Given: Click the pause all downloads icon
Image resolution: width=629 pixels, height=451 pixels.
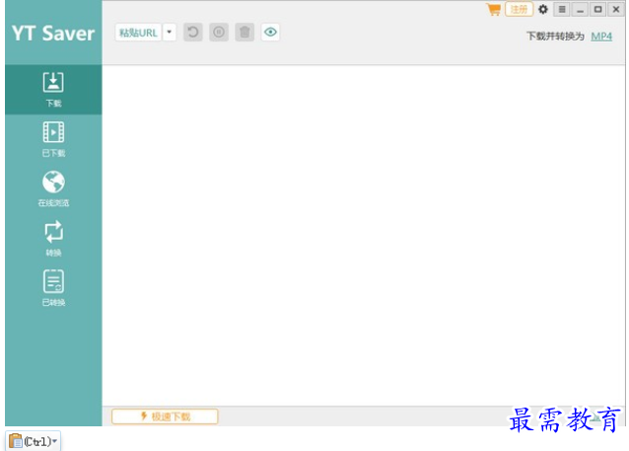Looking at the screenshot, I should [x=219, y=33].
